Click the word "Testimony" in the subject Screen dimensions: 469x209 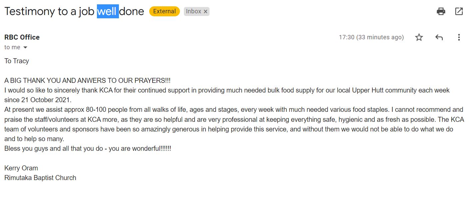click(29, 11)
